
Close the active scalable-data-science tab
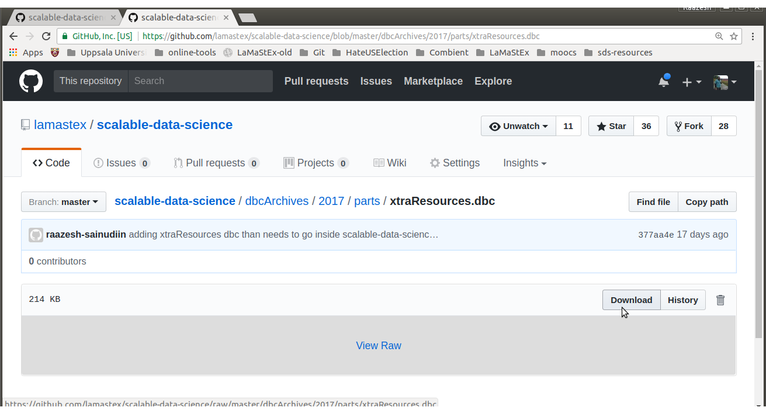point(226,18)
